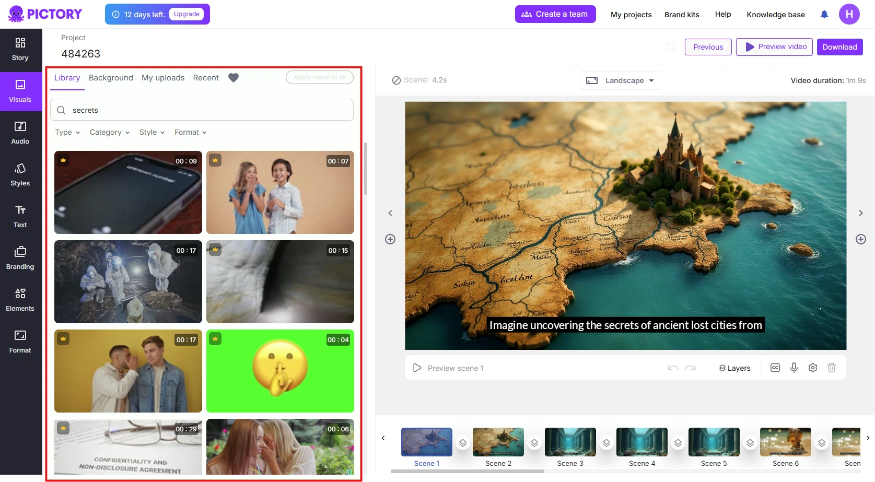Viewport: 875px width, 482px height.
Task: Open the Audio panel
Action: (20, 133)
